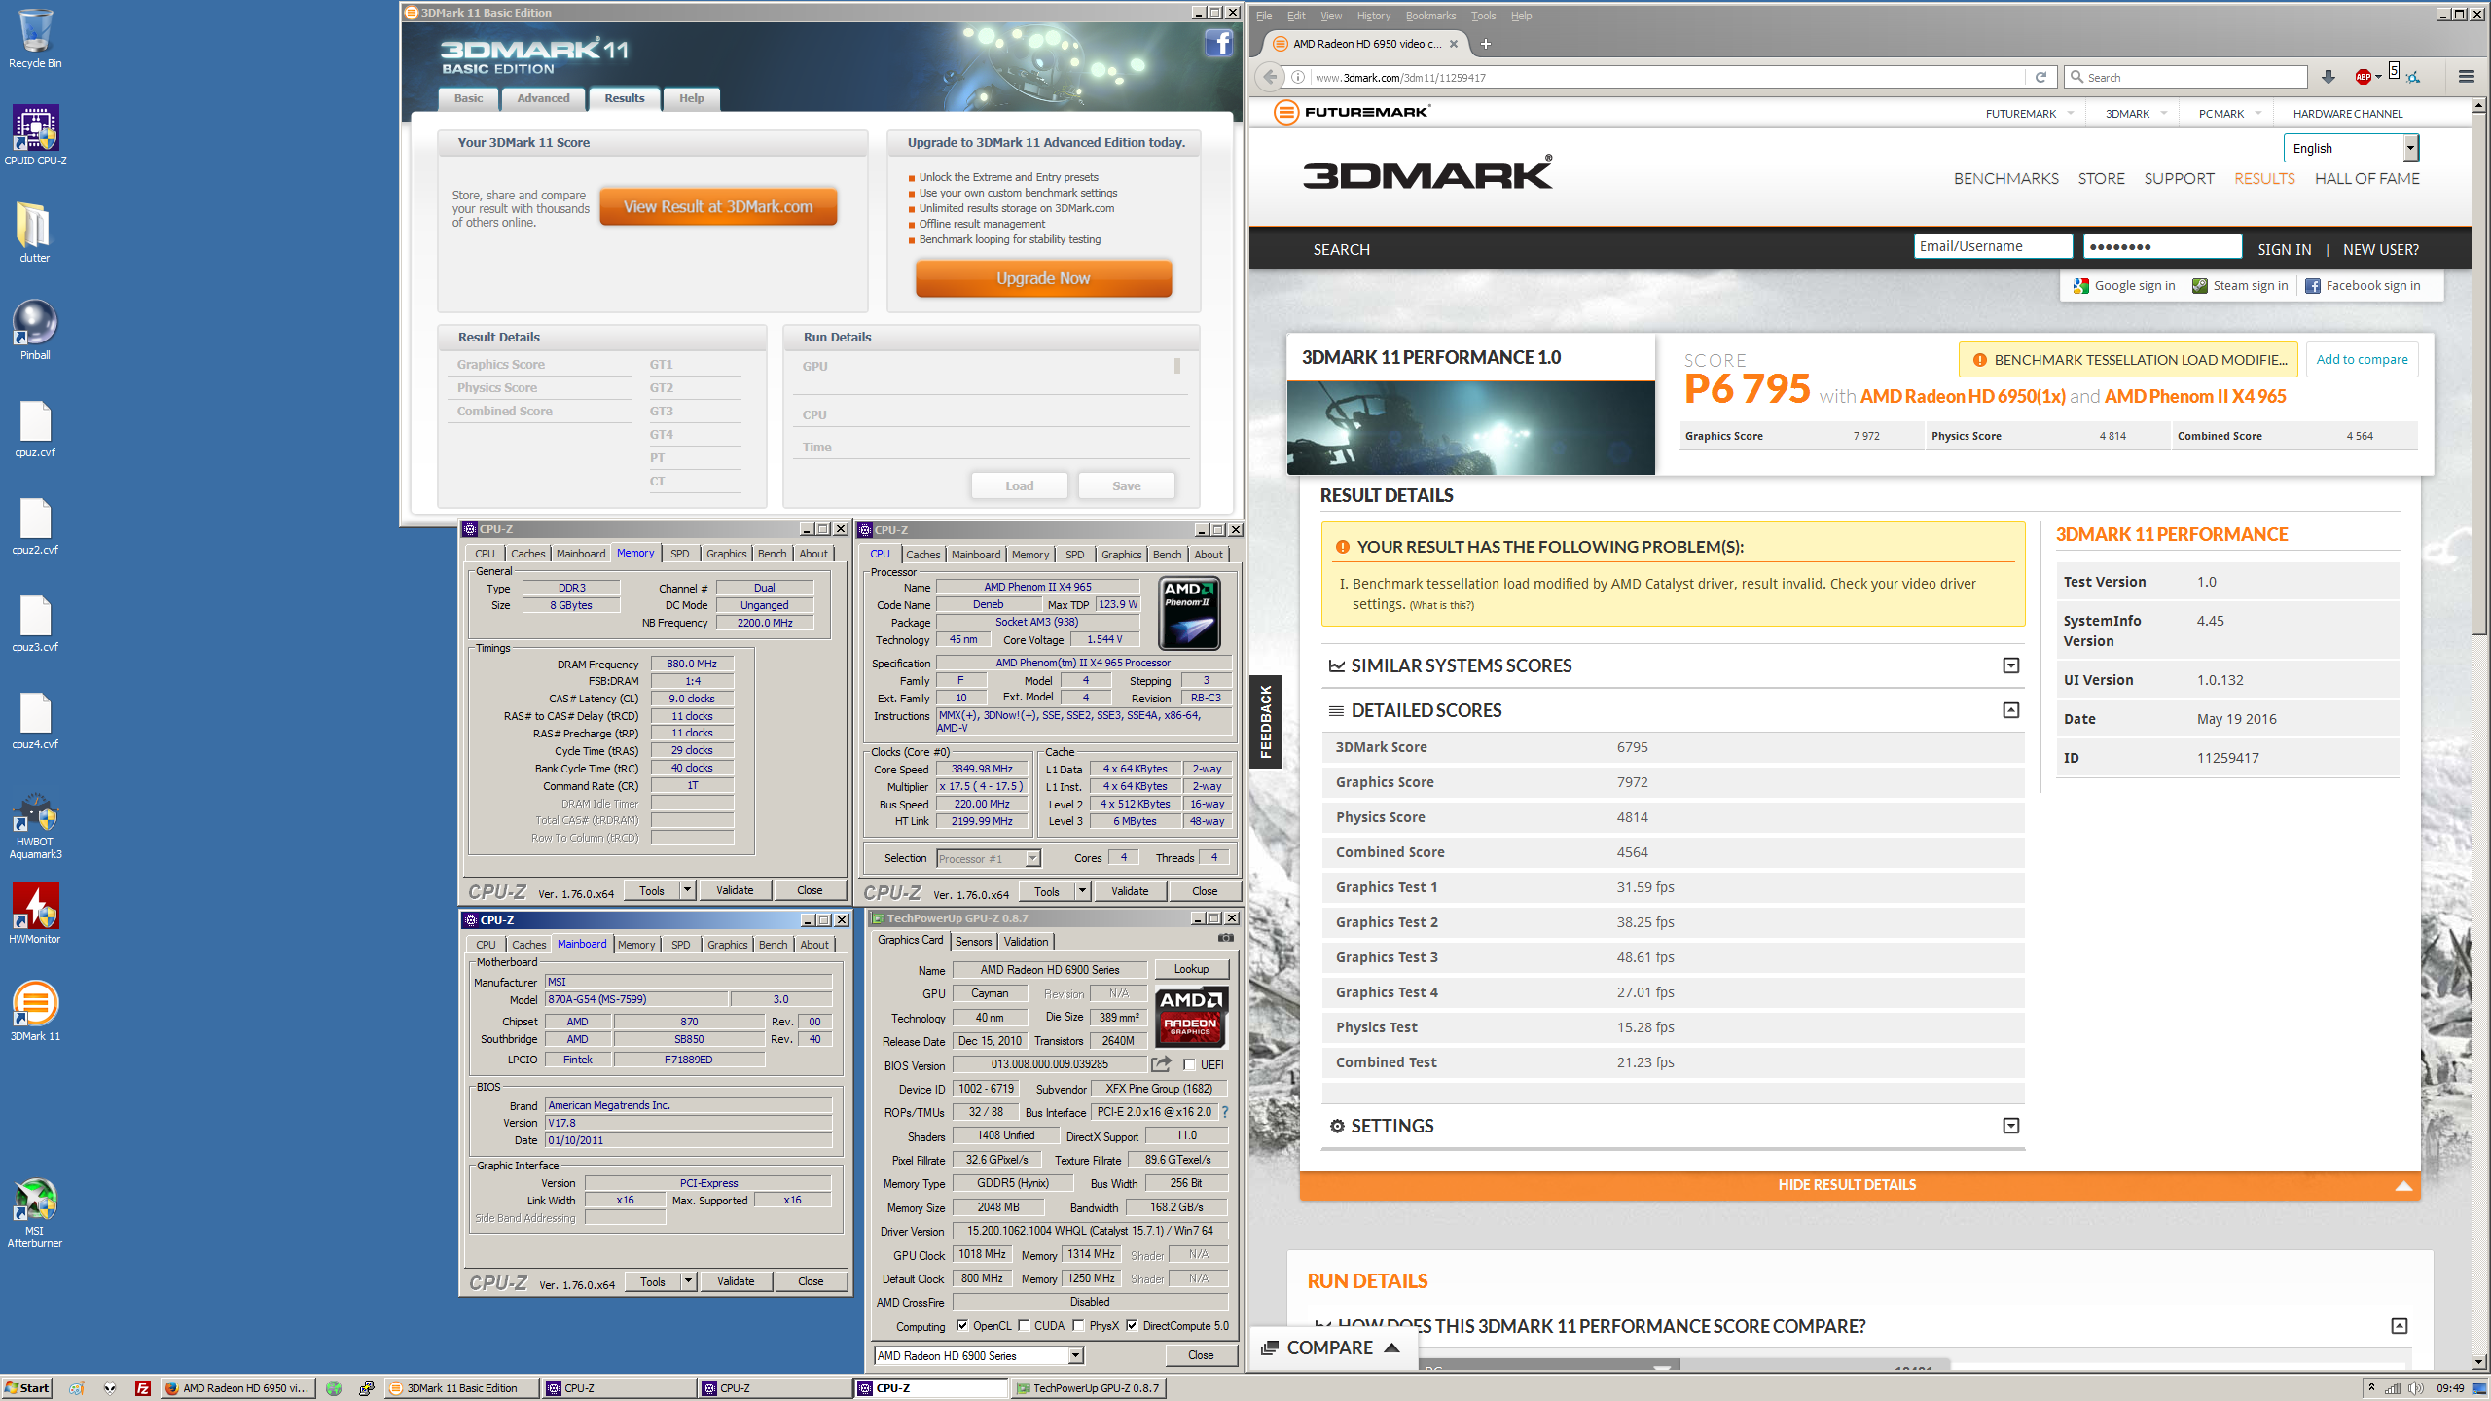Viewport: 2491px width, 1401px height.
Task: Reload the 3dmark.com page
Action: click(2041, 77)
